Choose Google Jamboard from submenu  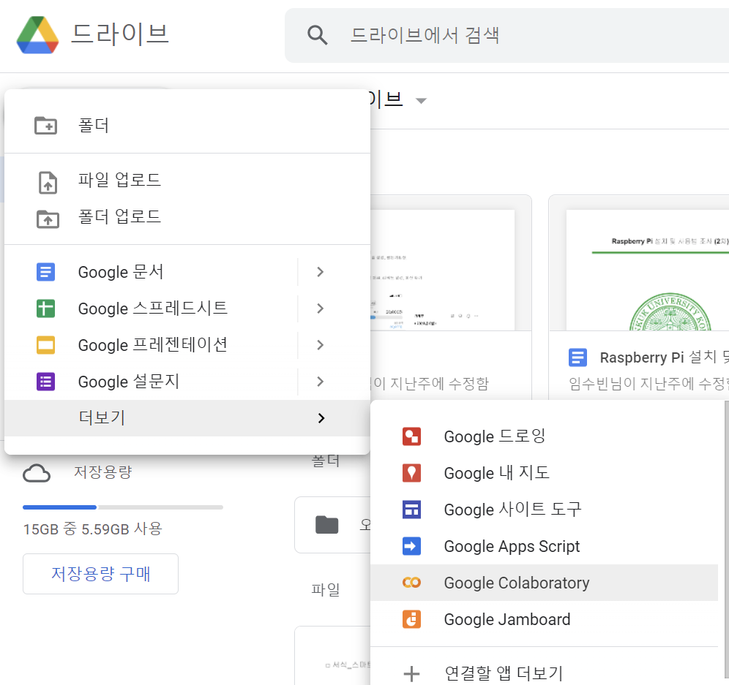coord(545,619)
